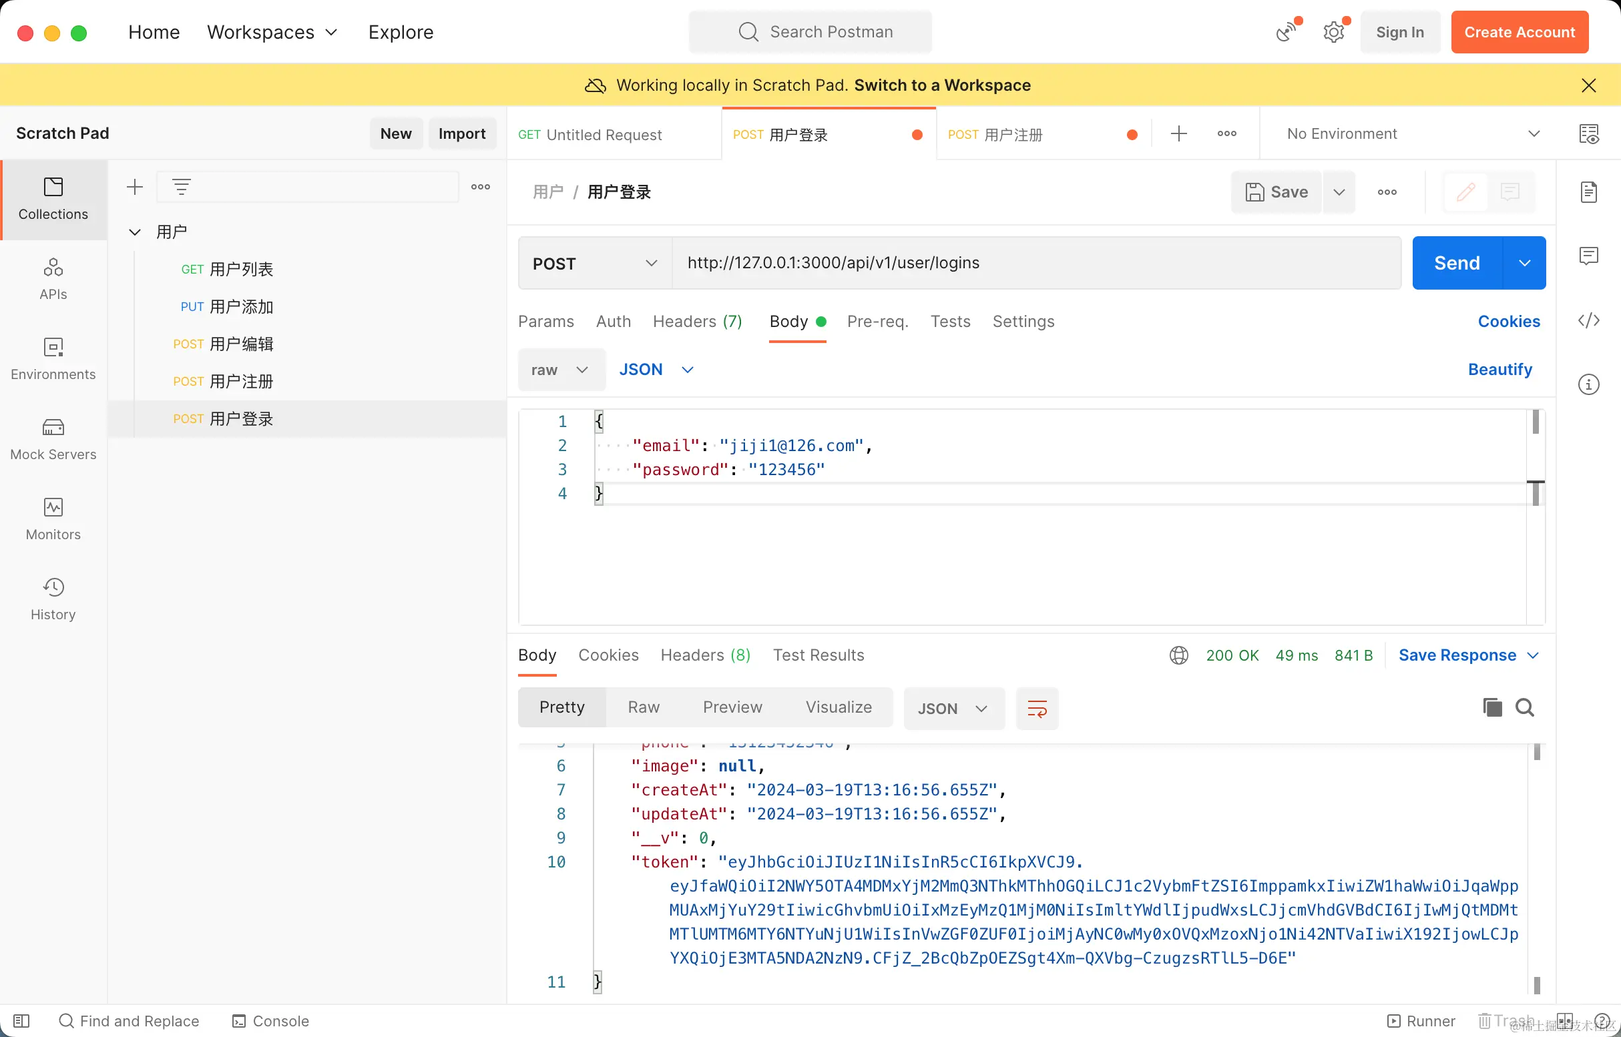Open the Monitors sidebar panel
1621x1037 pixels.
[x=53, y=518]
